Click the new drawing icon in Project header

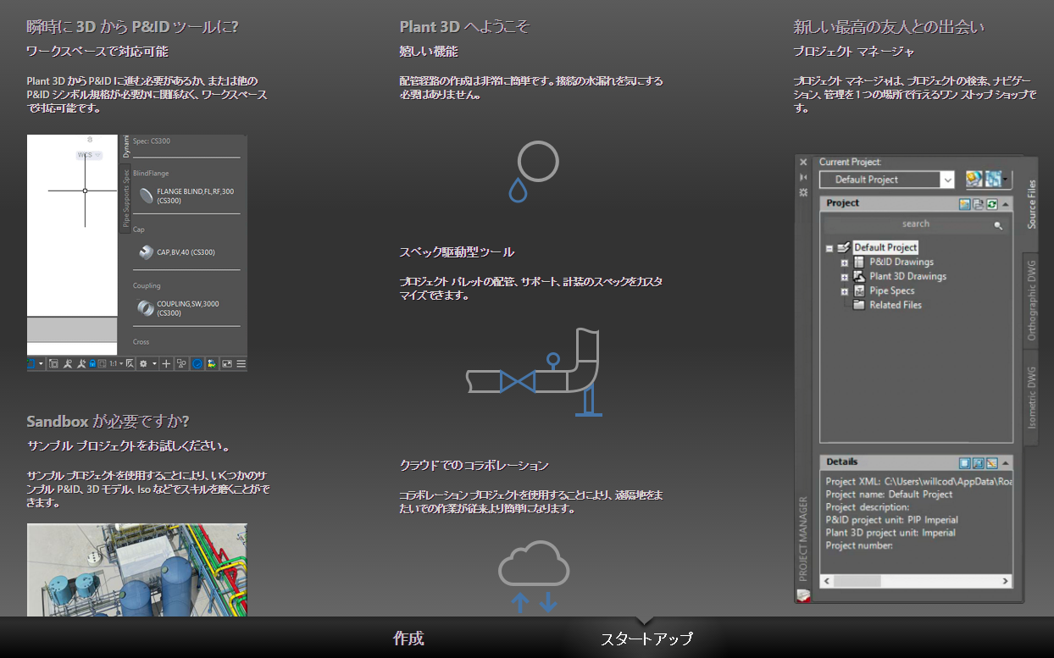coord(965,204)
